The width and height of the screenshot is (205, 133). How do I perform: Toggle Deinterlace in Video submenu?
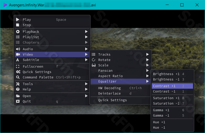click(x=120, y=94)
